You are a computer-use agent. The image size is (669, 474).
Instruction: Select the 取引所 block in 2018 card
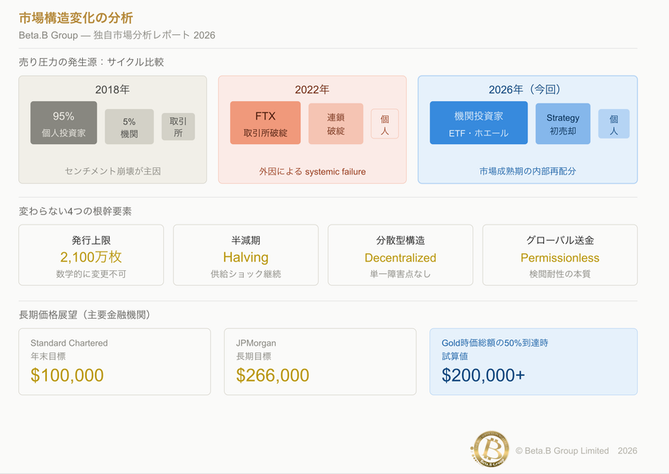[178, 127]
